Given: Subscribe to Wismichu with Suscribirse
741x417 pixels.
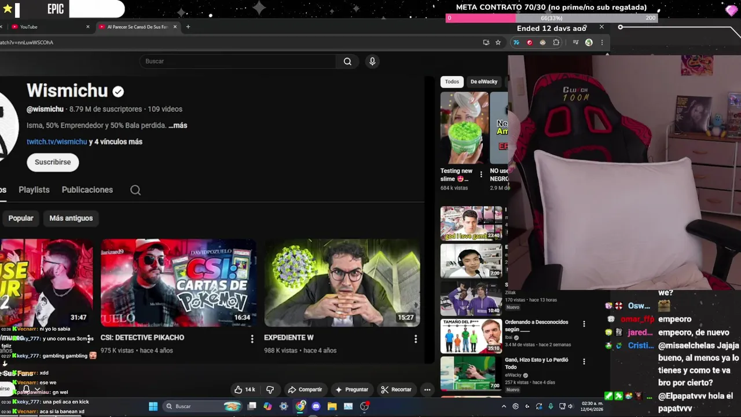Looking at the screenshot, I should point(53,162).
